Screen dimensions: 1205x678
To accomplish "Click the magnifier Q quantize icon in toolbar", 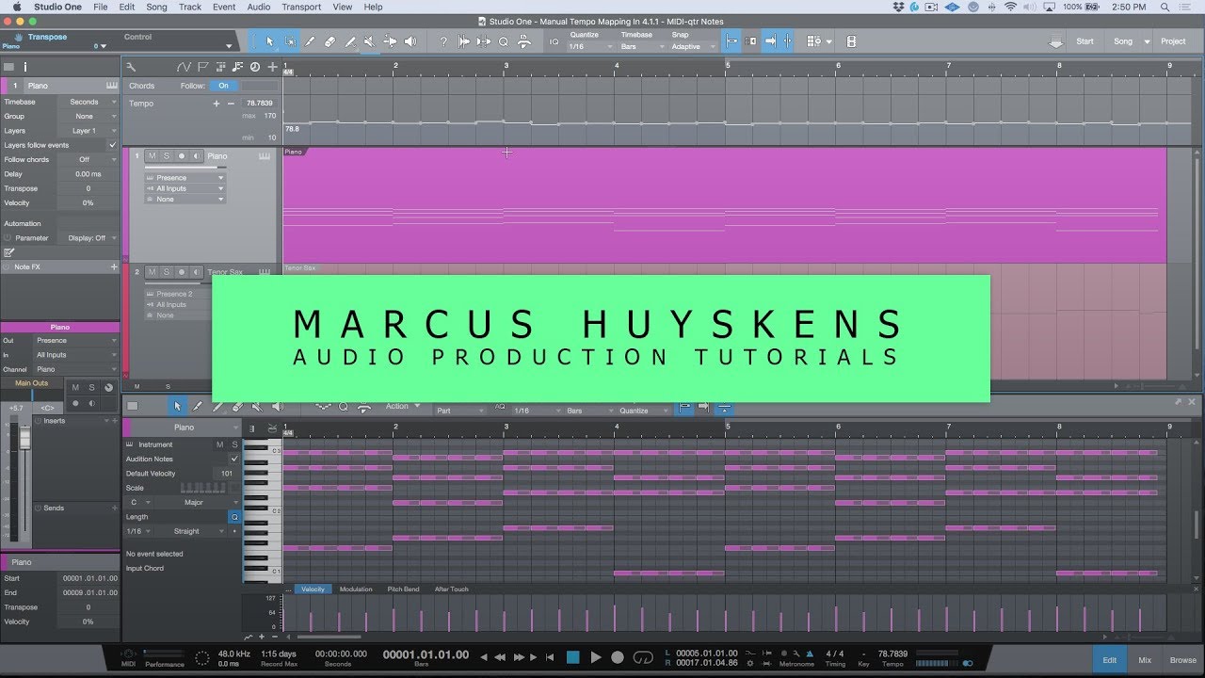I will 504,41.
